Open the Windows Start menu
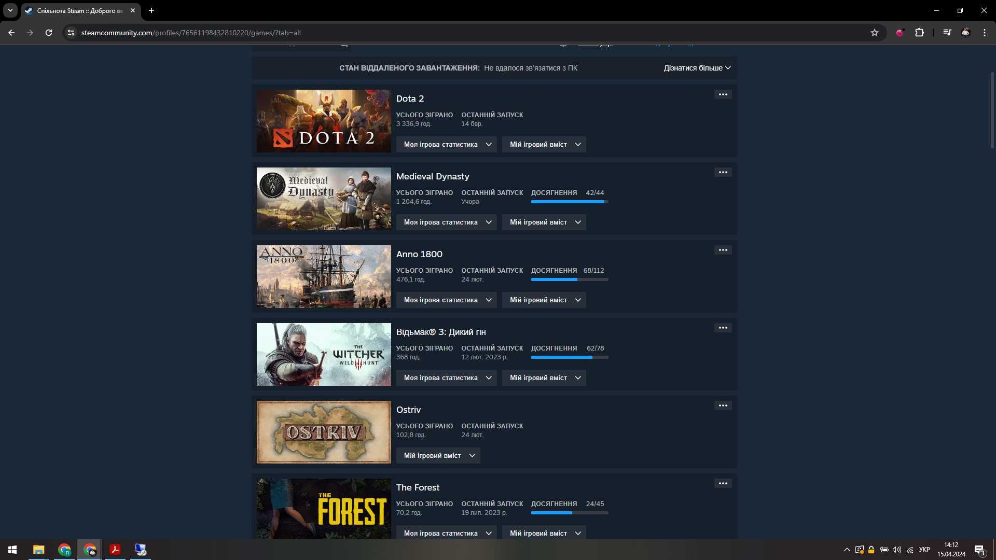The image size is (996, 560). tap(12, 550)
